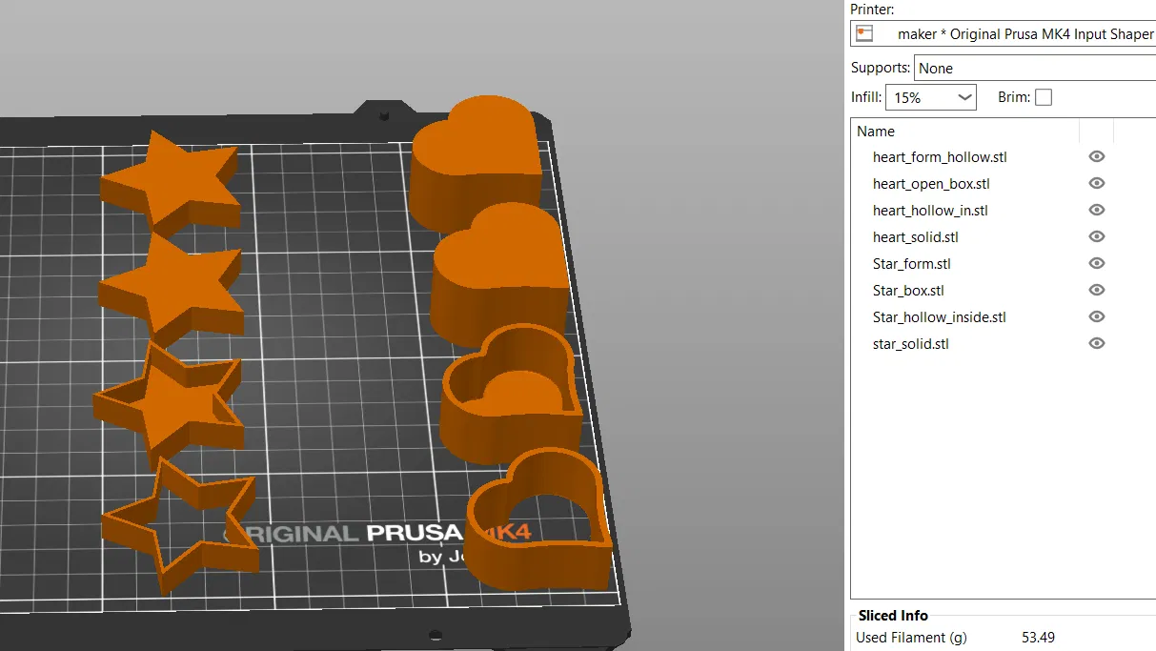Toggle star_solid.stl eye icon
The width and height of the screenshot is (1156, 651).
click(x=1097, y=343)
